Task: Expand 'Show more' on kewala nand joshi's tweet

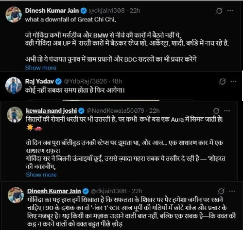Action: [x=41, y=175]
